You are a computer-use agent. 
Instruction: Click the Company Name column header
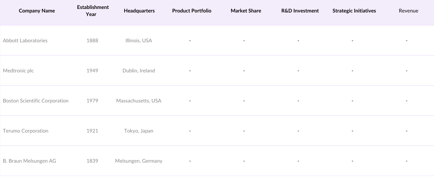tap(37, 11)
